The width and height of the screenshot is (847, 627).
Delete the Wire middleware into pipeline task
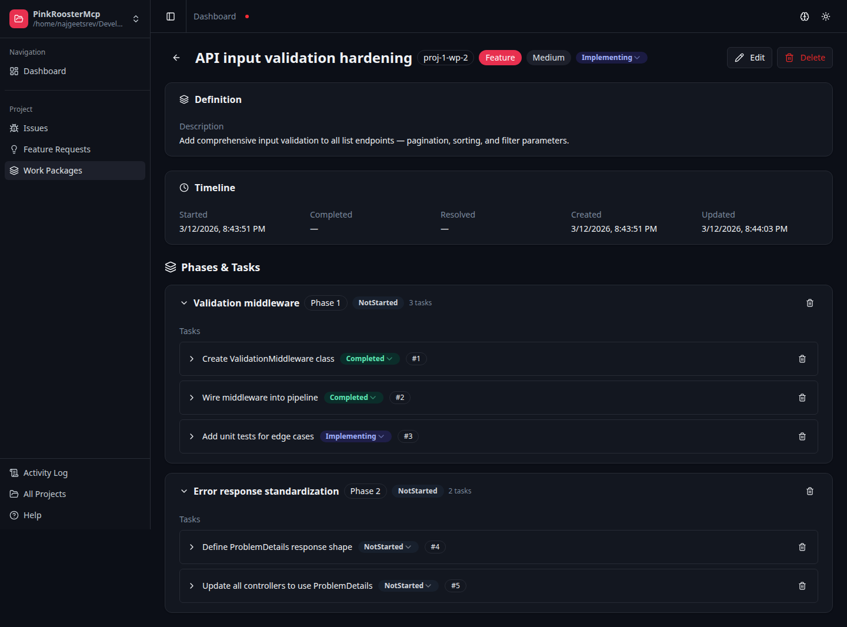click(802, 398)
